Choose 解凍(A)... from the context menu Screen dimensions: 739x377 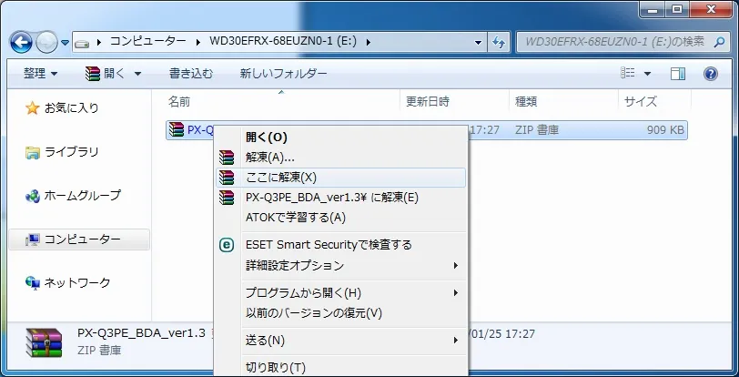point(341,158)
